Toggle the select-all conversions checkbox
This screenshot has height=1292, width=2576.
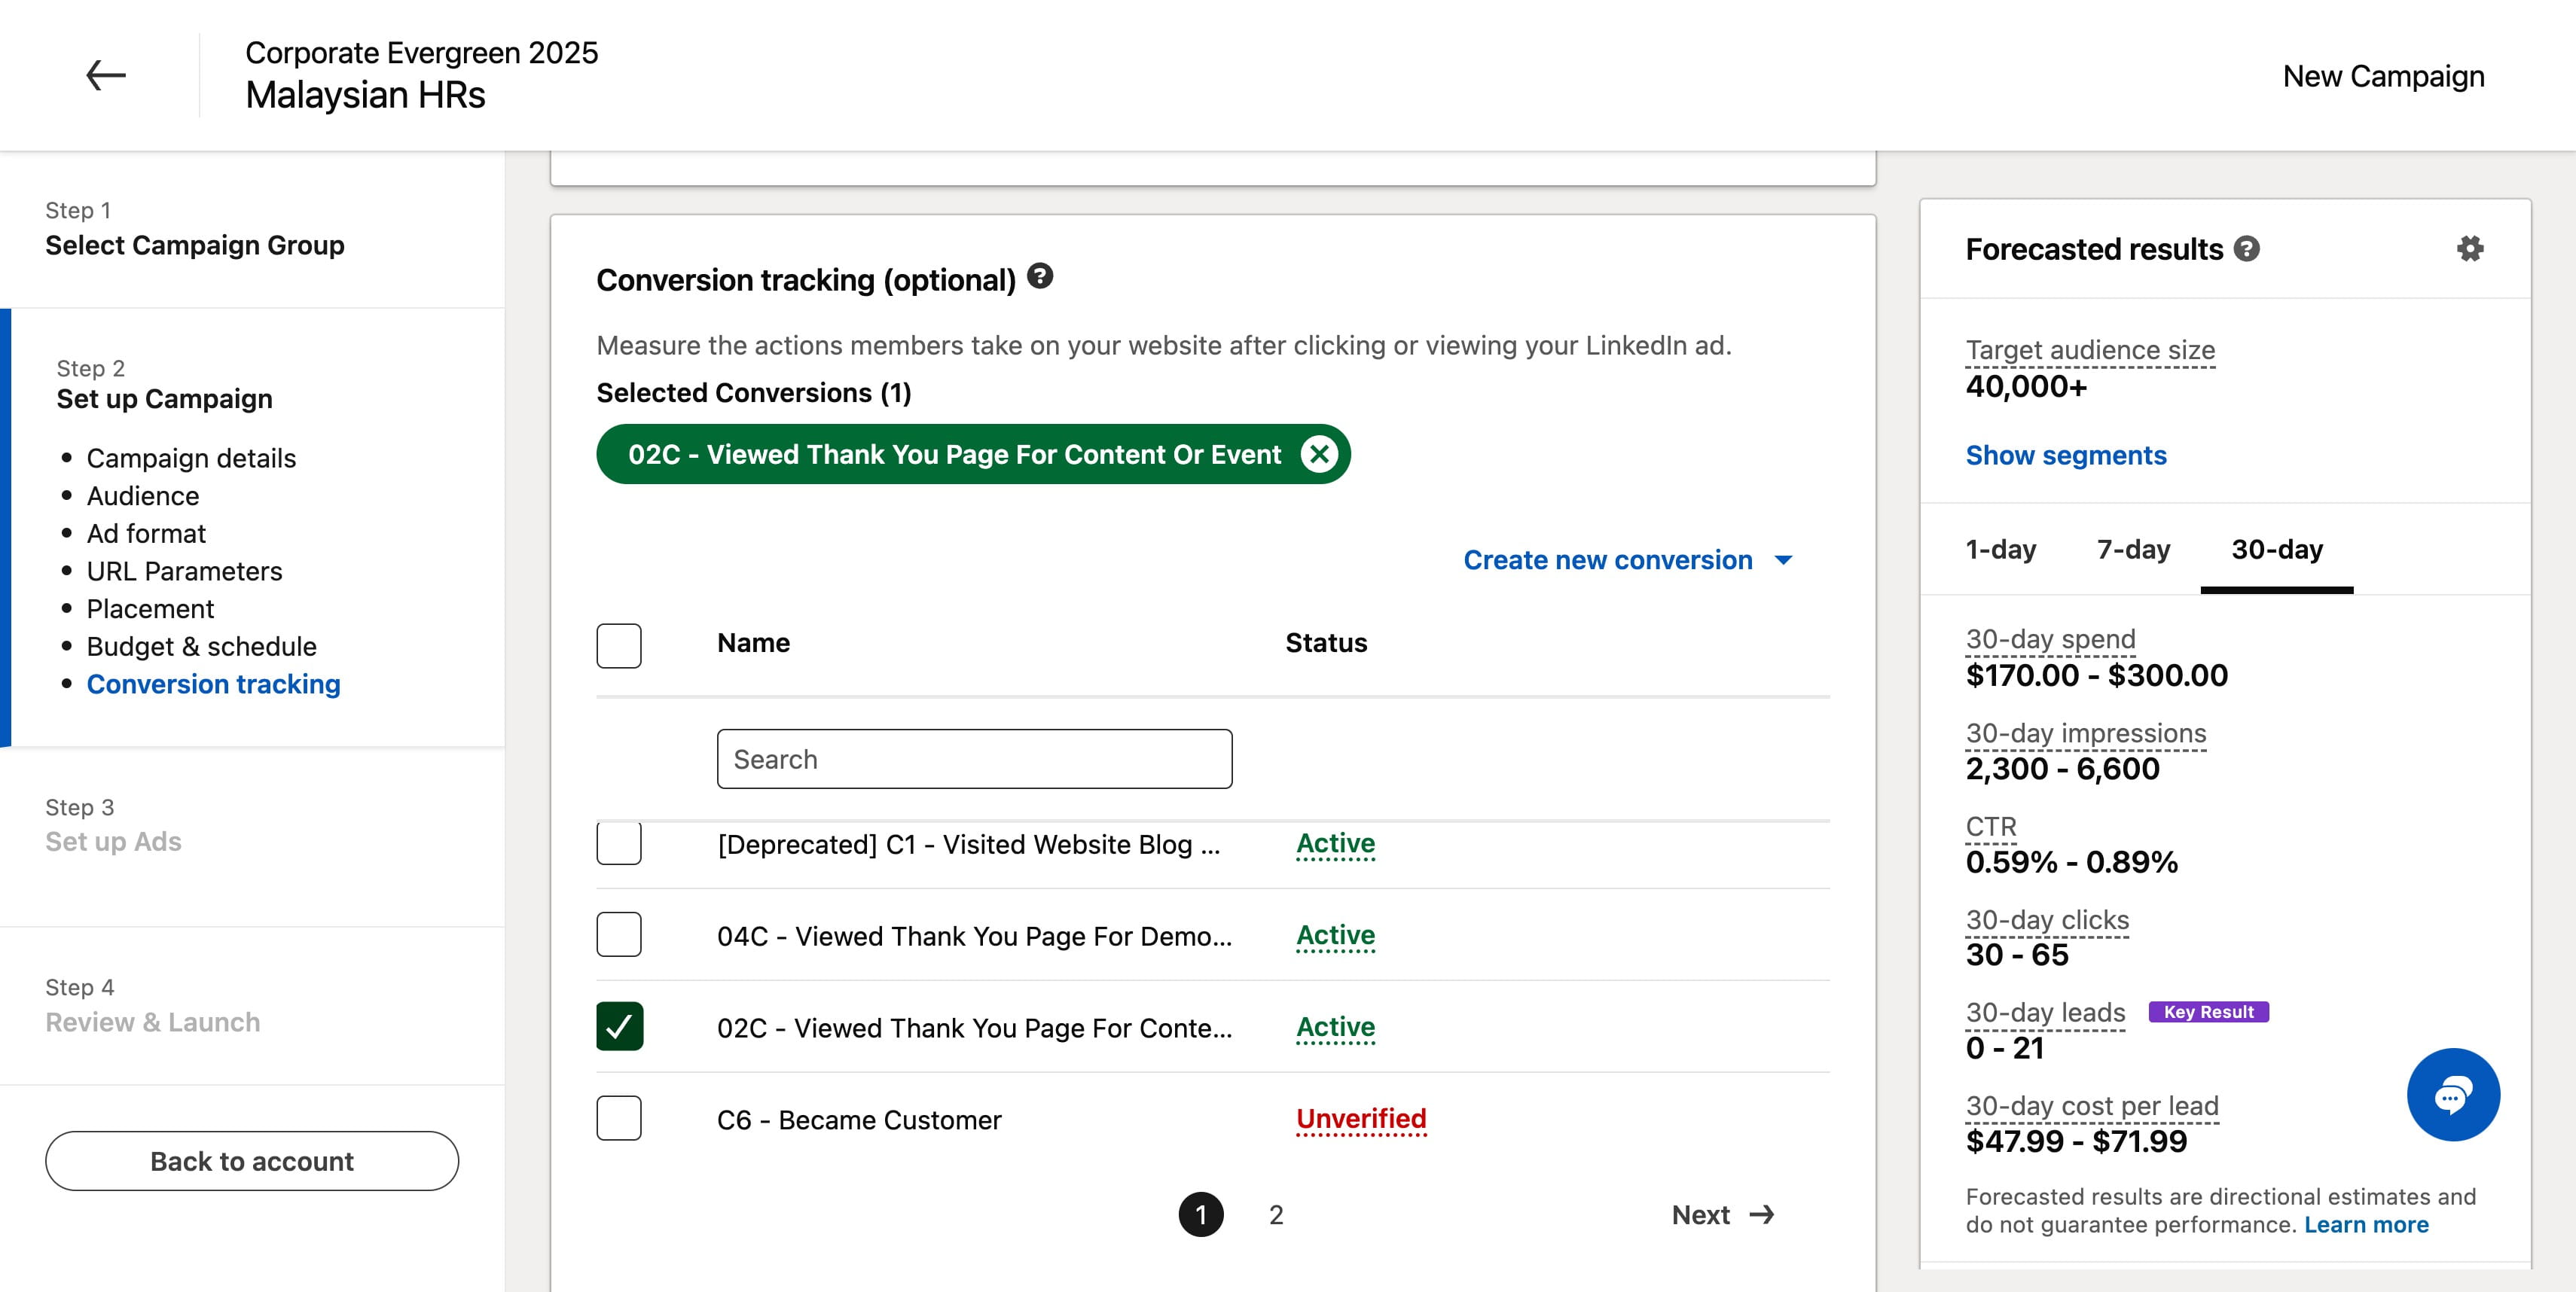[x=619, y=645]
